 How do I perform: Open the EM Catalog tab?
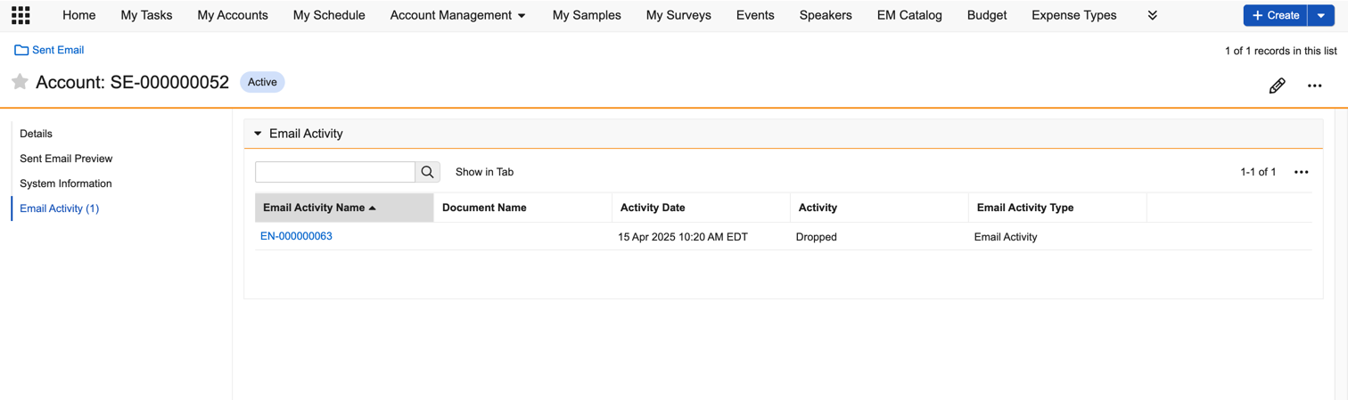click(908, 15)
